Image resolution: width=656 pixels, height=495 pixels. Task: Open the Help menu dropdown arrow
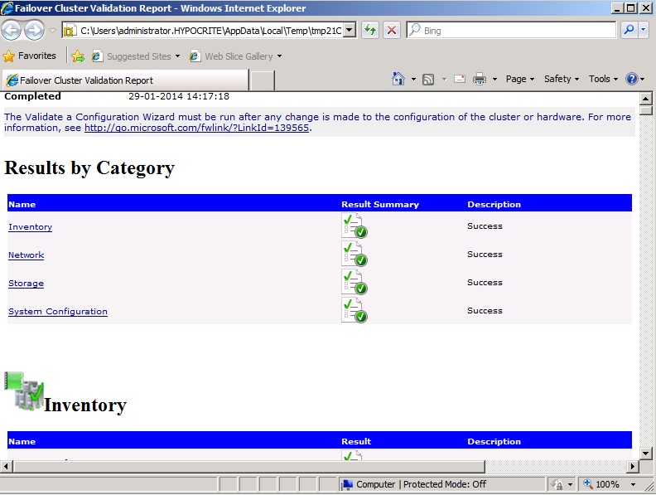(x=643, y=79)
